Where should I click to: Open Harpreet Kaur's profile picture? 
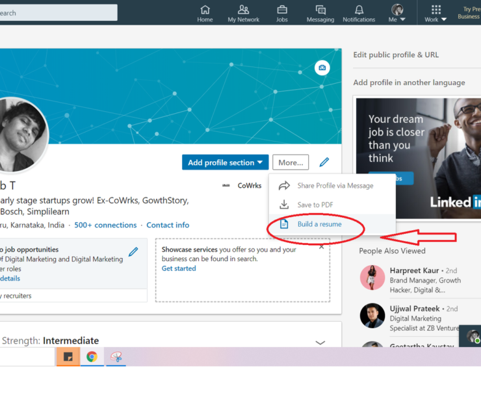[x=372, y=278]
